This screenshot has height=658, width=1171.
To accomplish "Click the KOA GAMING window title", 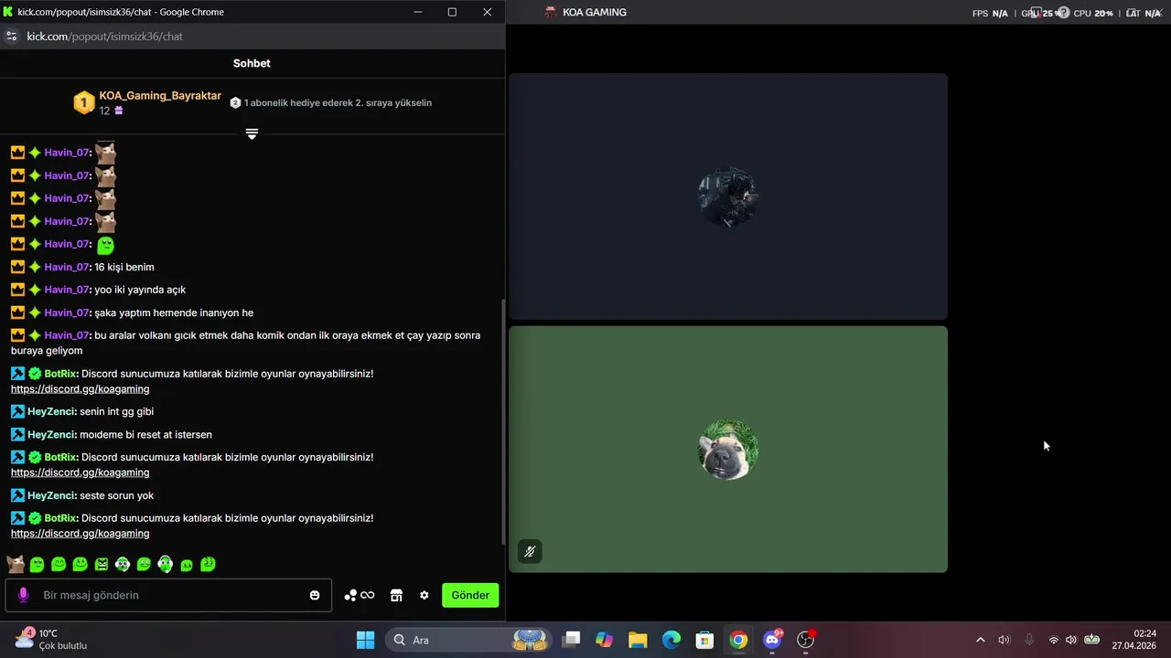I will click(595, 13).
